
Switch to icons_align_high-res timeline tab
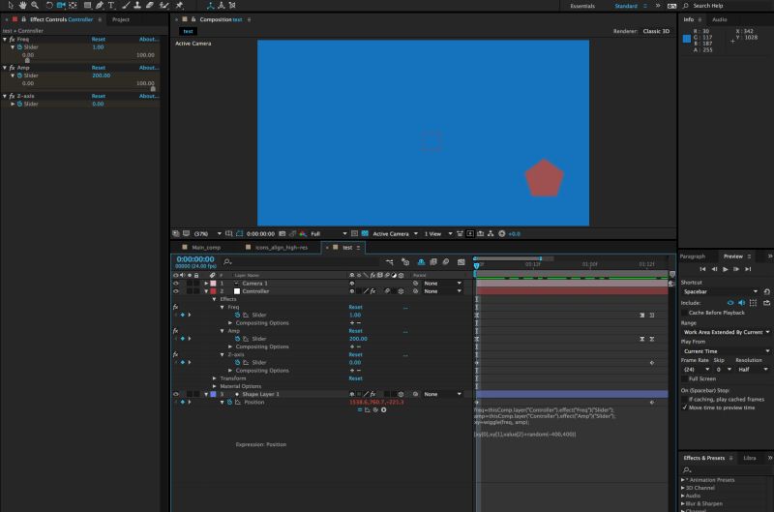pos(282,248)
